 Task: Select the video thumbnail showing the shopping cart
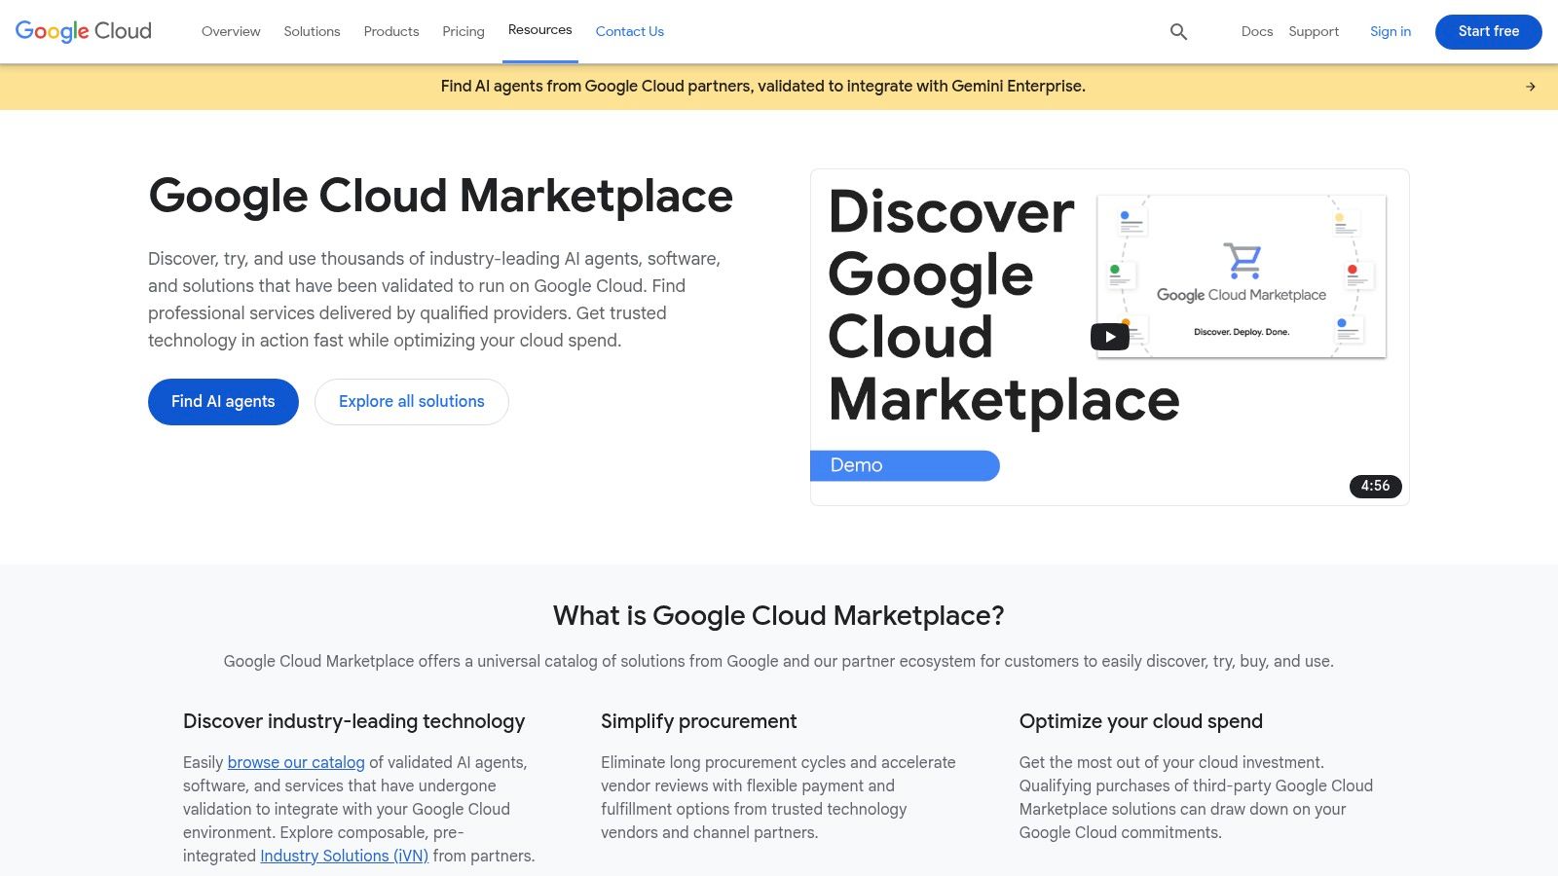coord(1241,276)
